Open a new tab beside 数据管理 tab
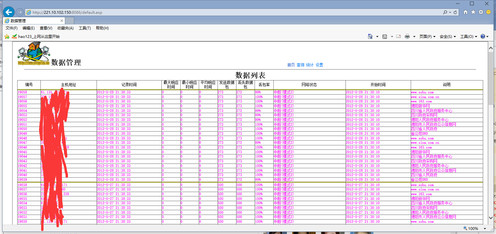Screen dimensions: 496x234 [x=70, y=21]
